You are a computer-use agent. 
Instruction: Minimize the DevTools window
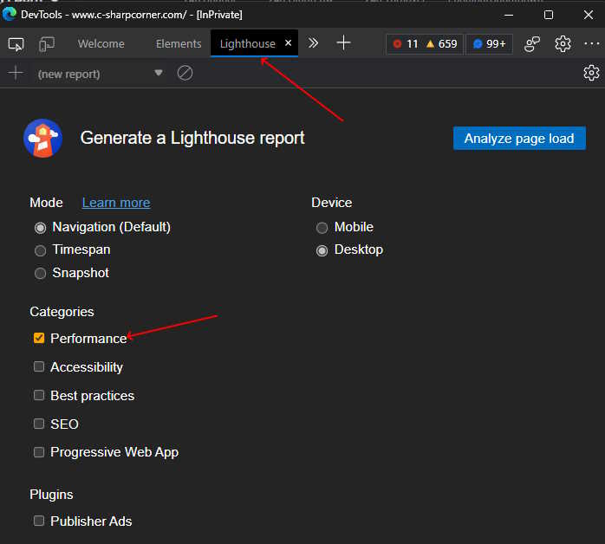coord(509,15)
